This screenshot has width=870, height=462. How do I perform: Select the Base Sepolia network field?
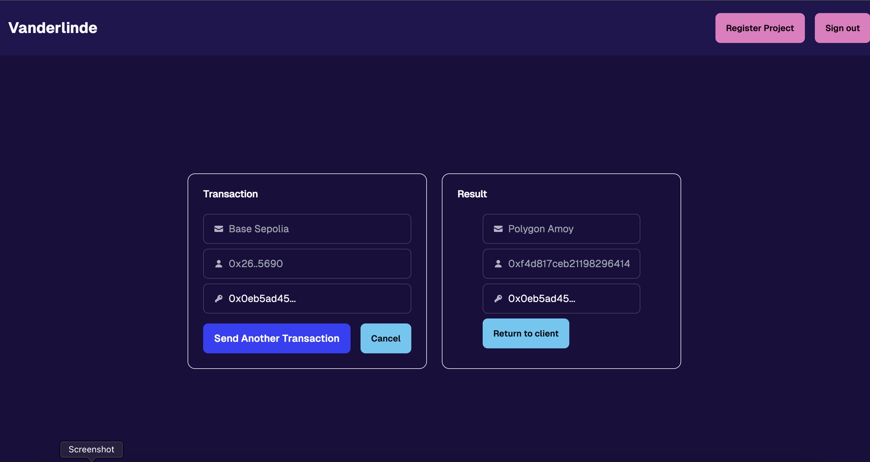click(x=307, y=229)
